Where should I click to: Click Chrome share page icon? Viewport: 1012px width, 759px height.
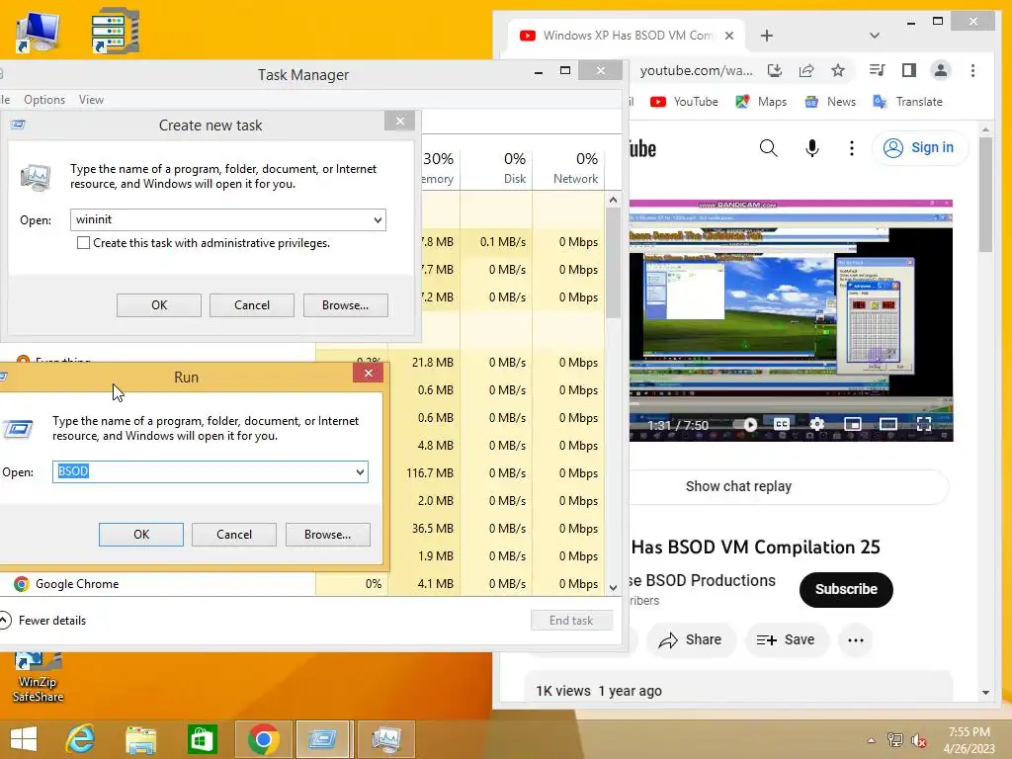tap(806, 71)
